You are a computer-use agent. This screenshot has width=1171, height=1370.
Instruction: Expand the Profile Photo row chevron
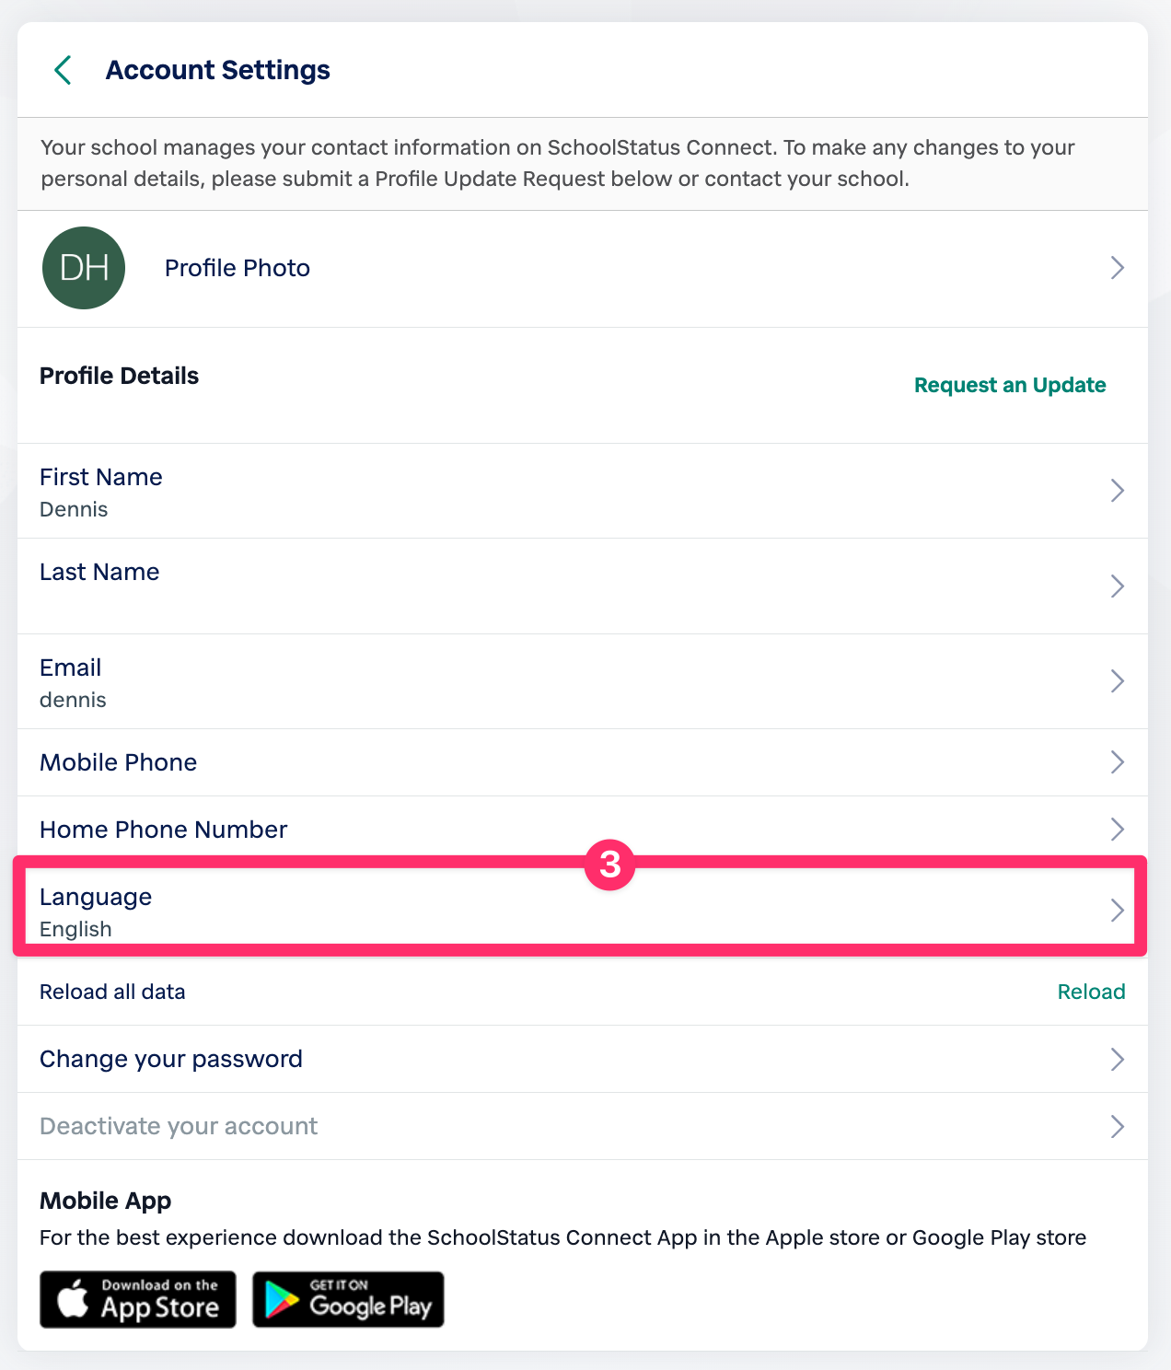click(x=1117, y=268)
